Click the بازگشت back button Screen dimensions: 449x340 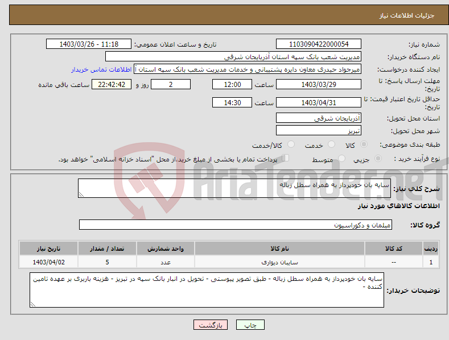(x=211, y=325)
